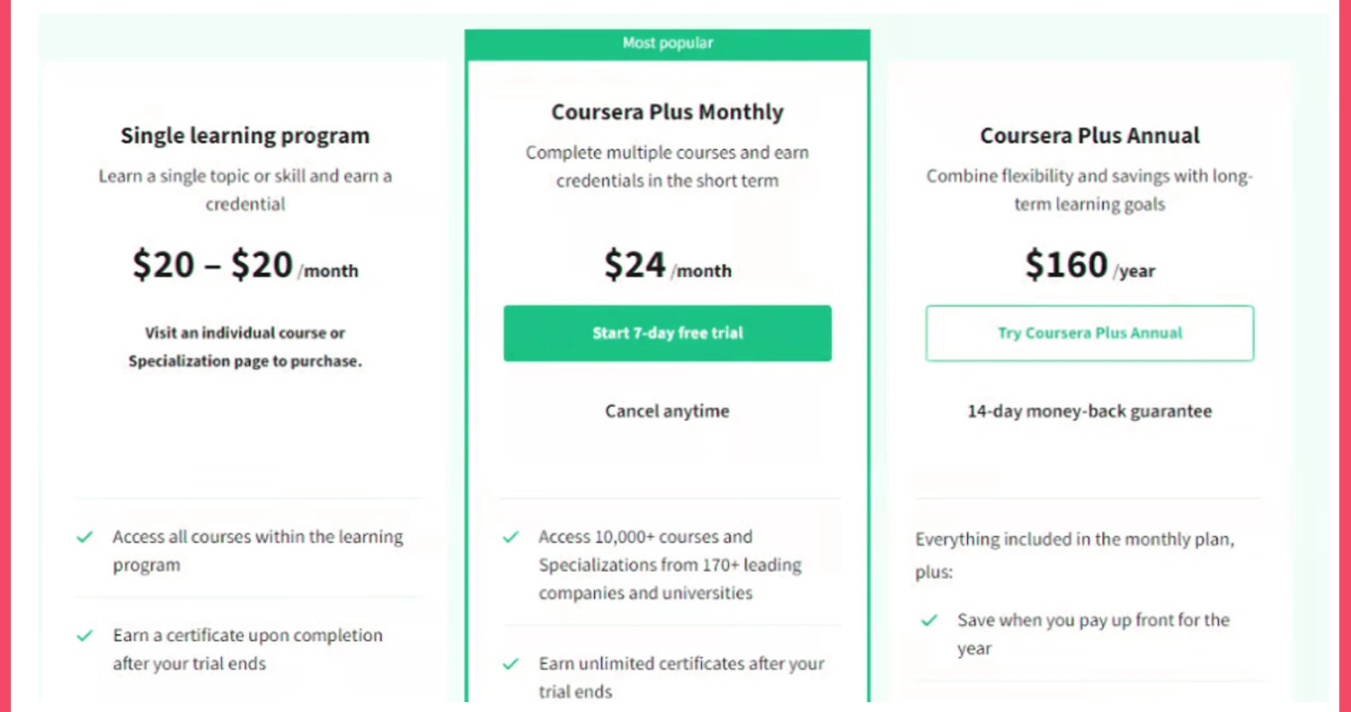
Task: Select the Single learning program heading
Action: (x=244, y=136)
